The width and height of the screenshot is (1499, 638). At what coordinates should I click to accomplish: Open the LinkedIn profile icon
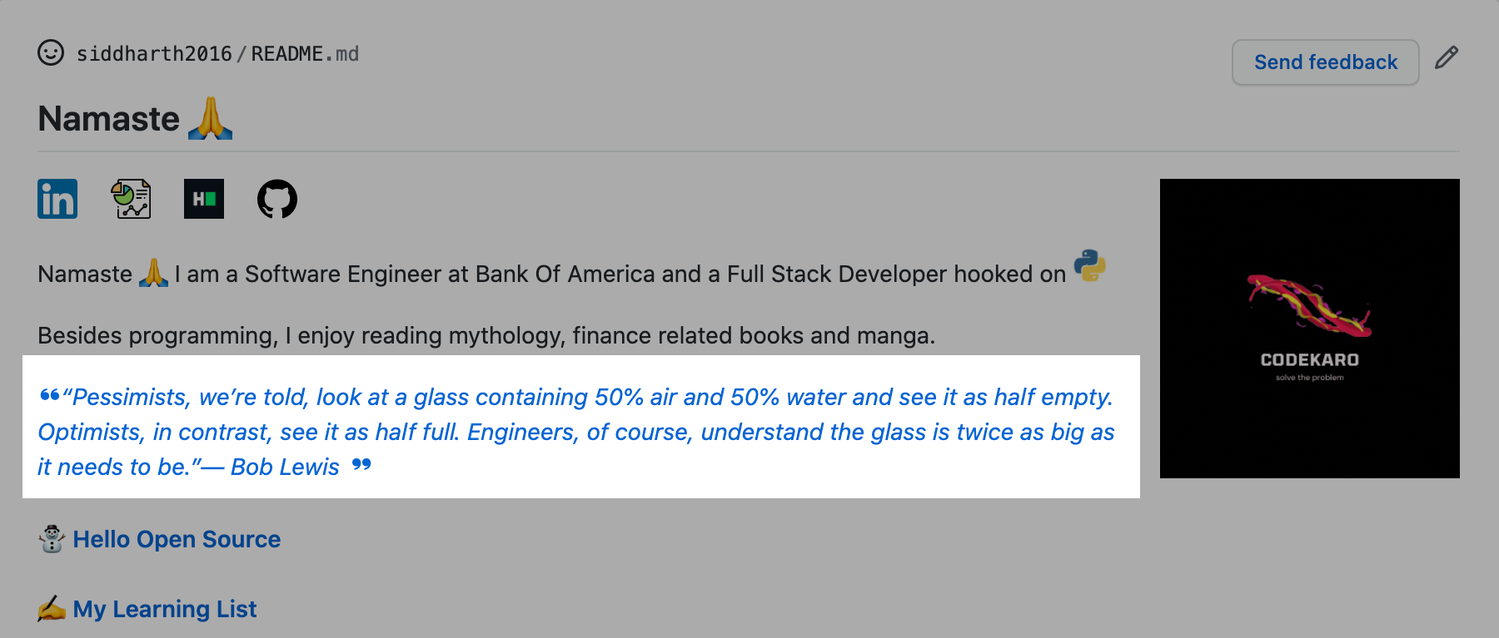click(x=57, y=198)
